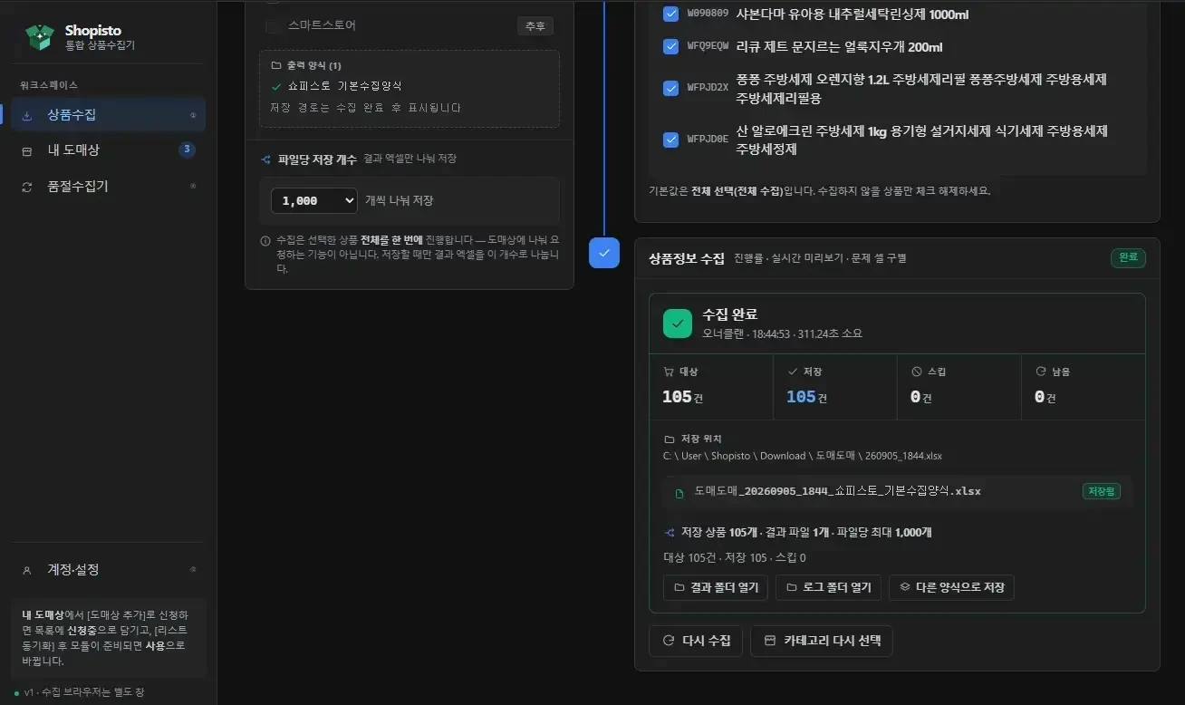
Task: Click the 카테고리 다시 선택 button
Action: pyautogui.click(x=823, y=641)
